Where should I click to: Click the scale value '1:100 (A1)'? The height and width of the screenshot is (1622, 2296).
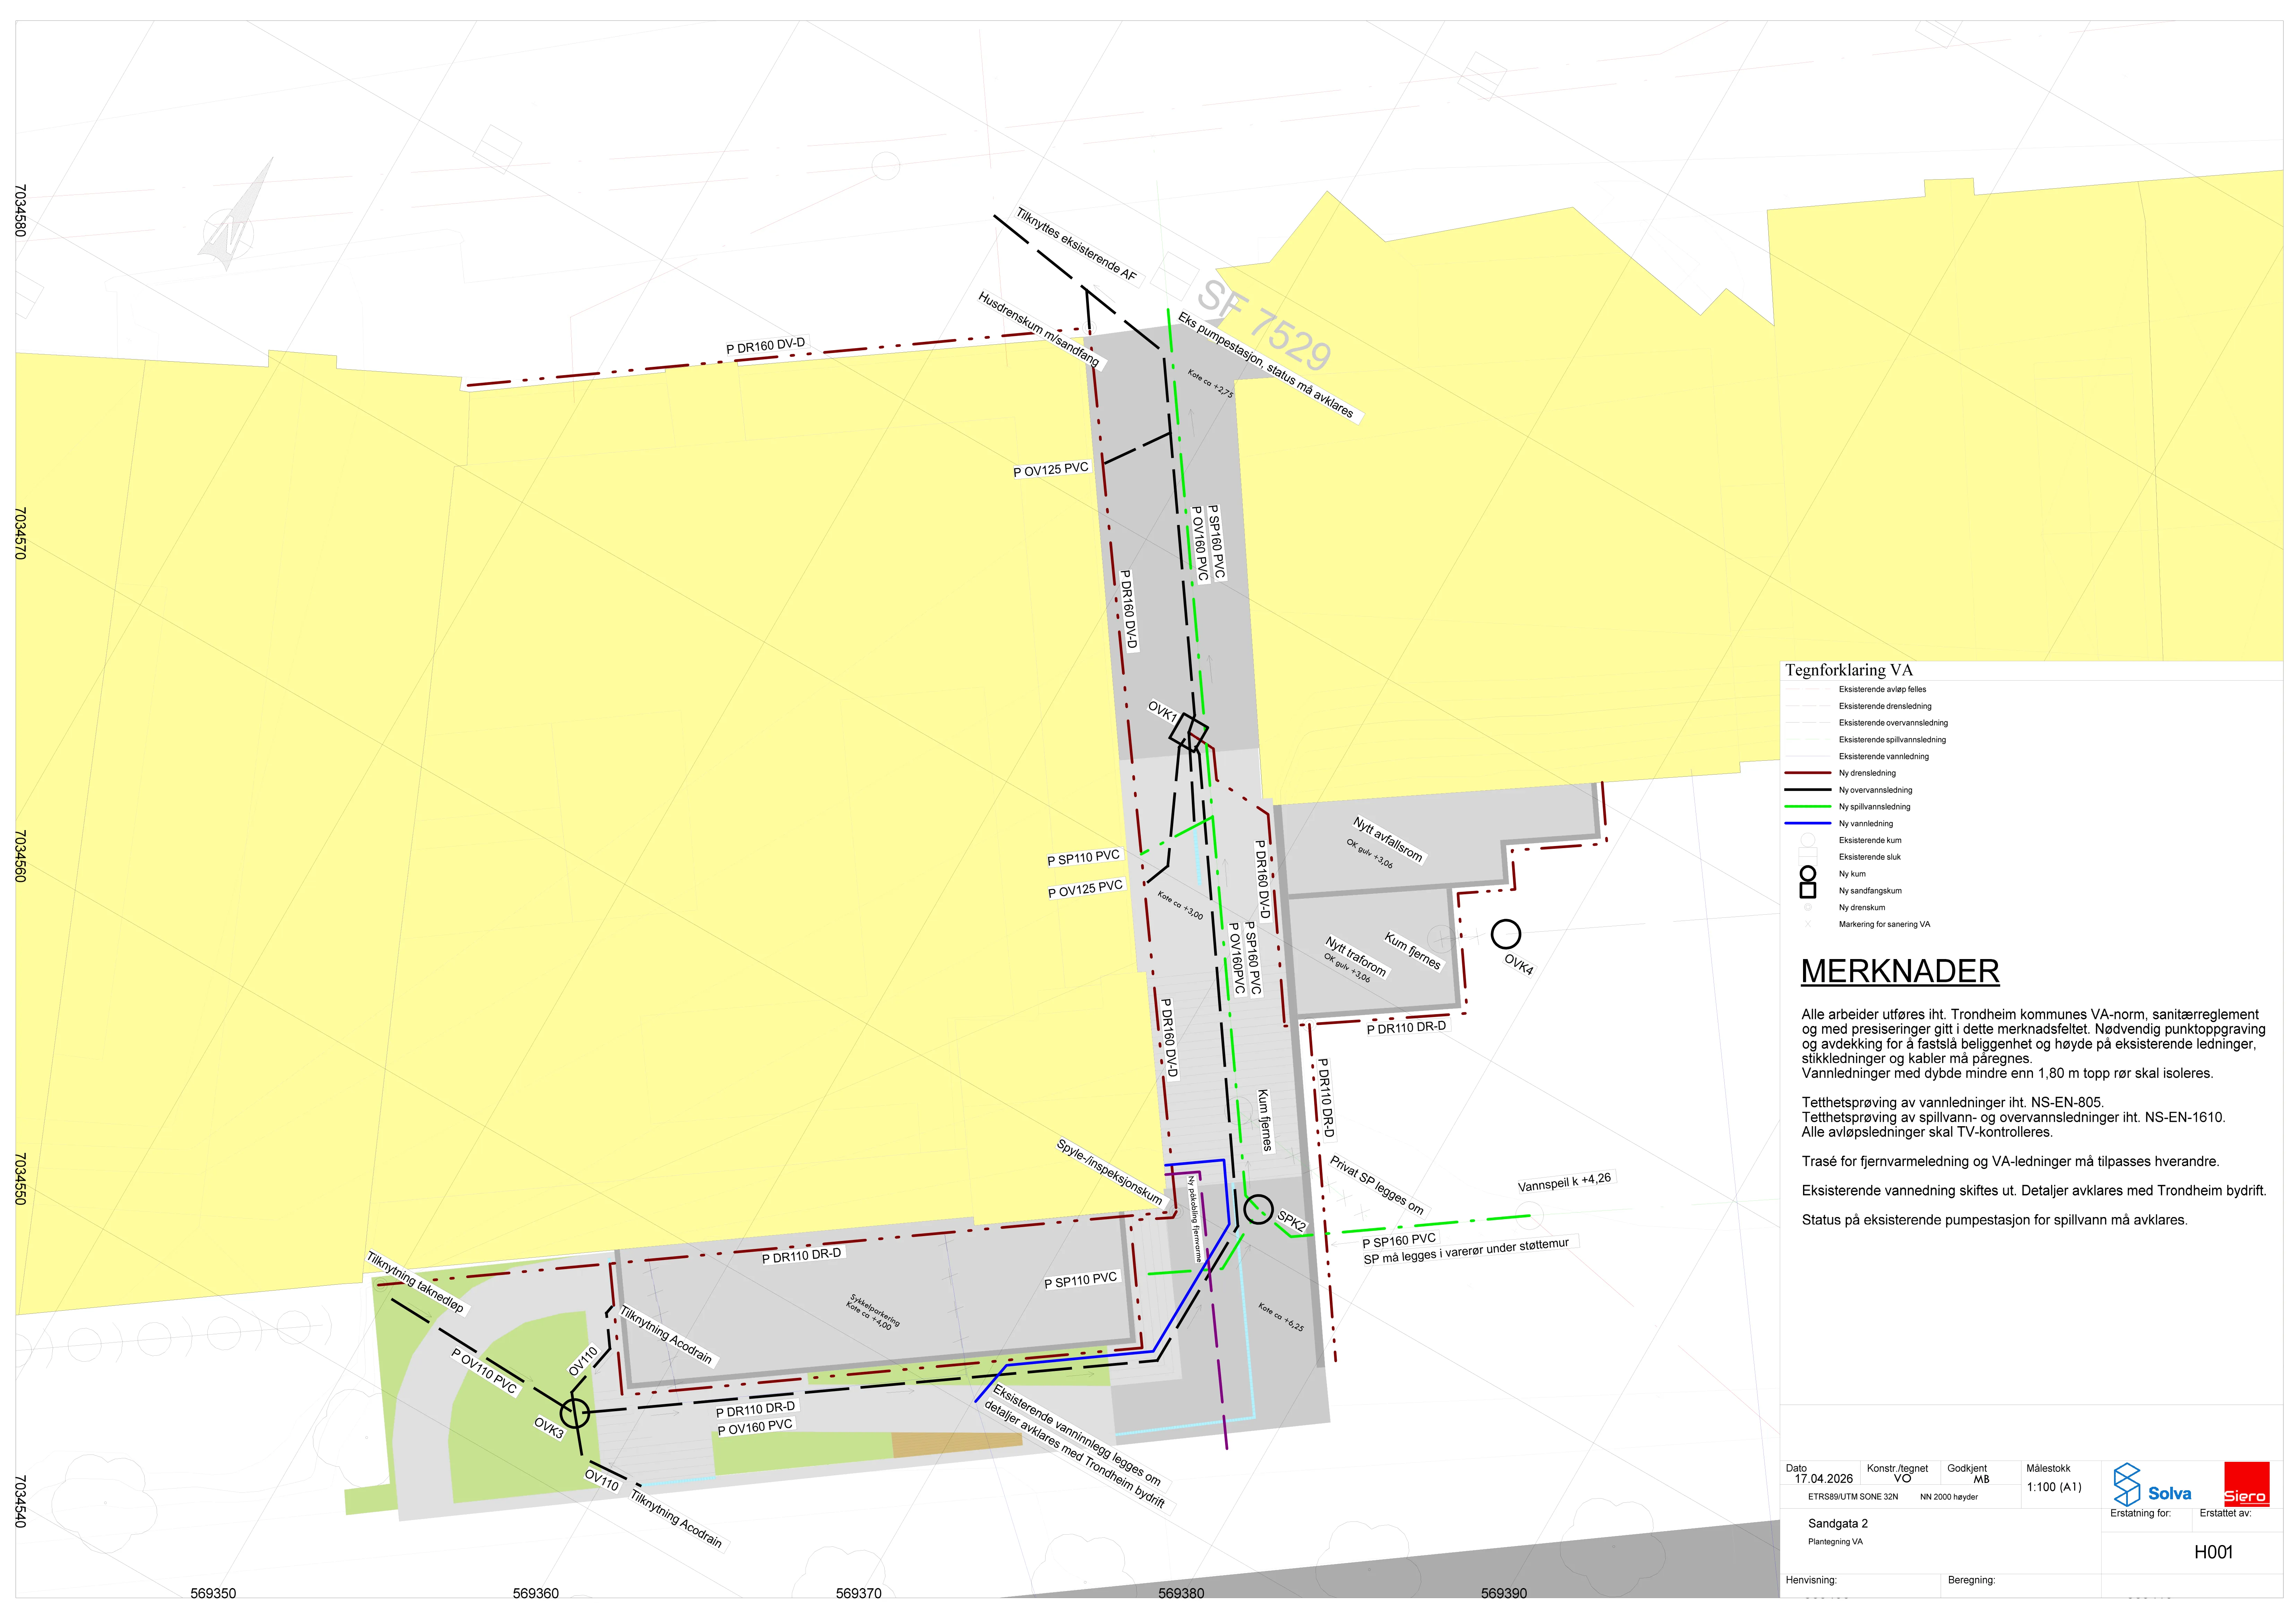click(2054, 1487)
